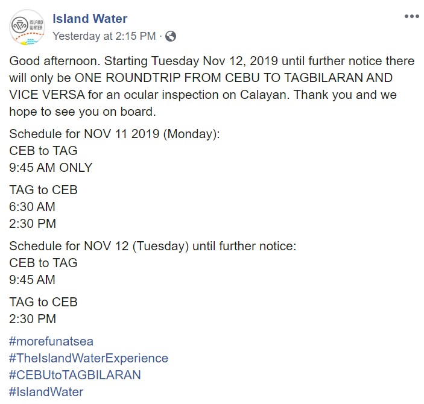Click "Schedule for NOV 12 (Tuesday)" heading
The image size is (424, 404).
(x=99, y=246)
